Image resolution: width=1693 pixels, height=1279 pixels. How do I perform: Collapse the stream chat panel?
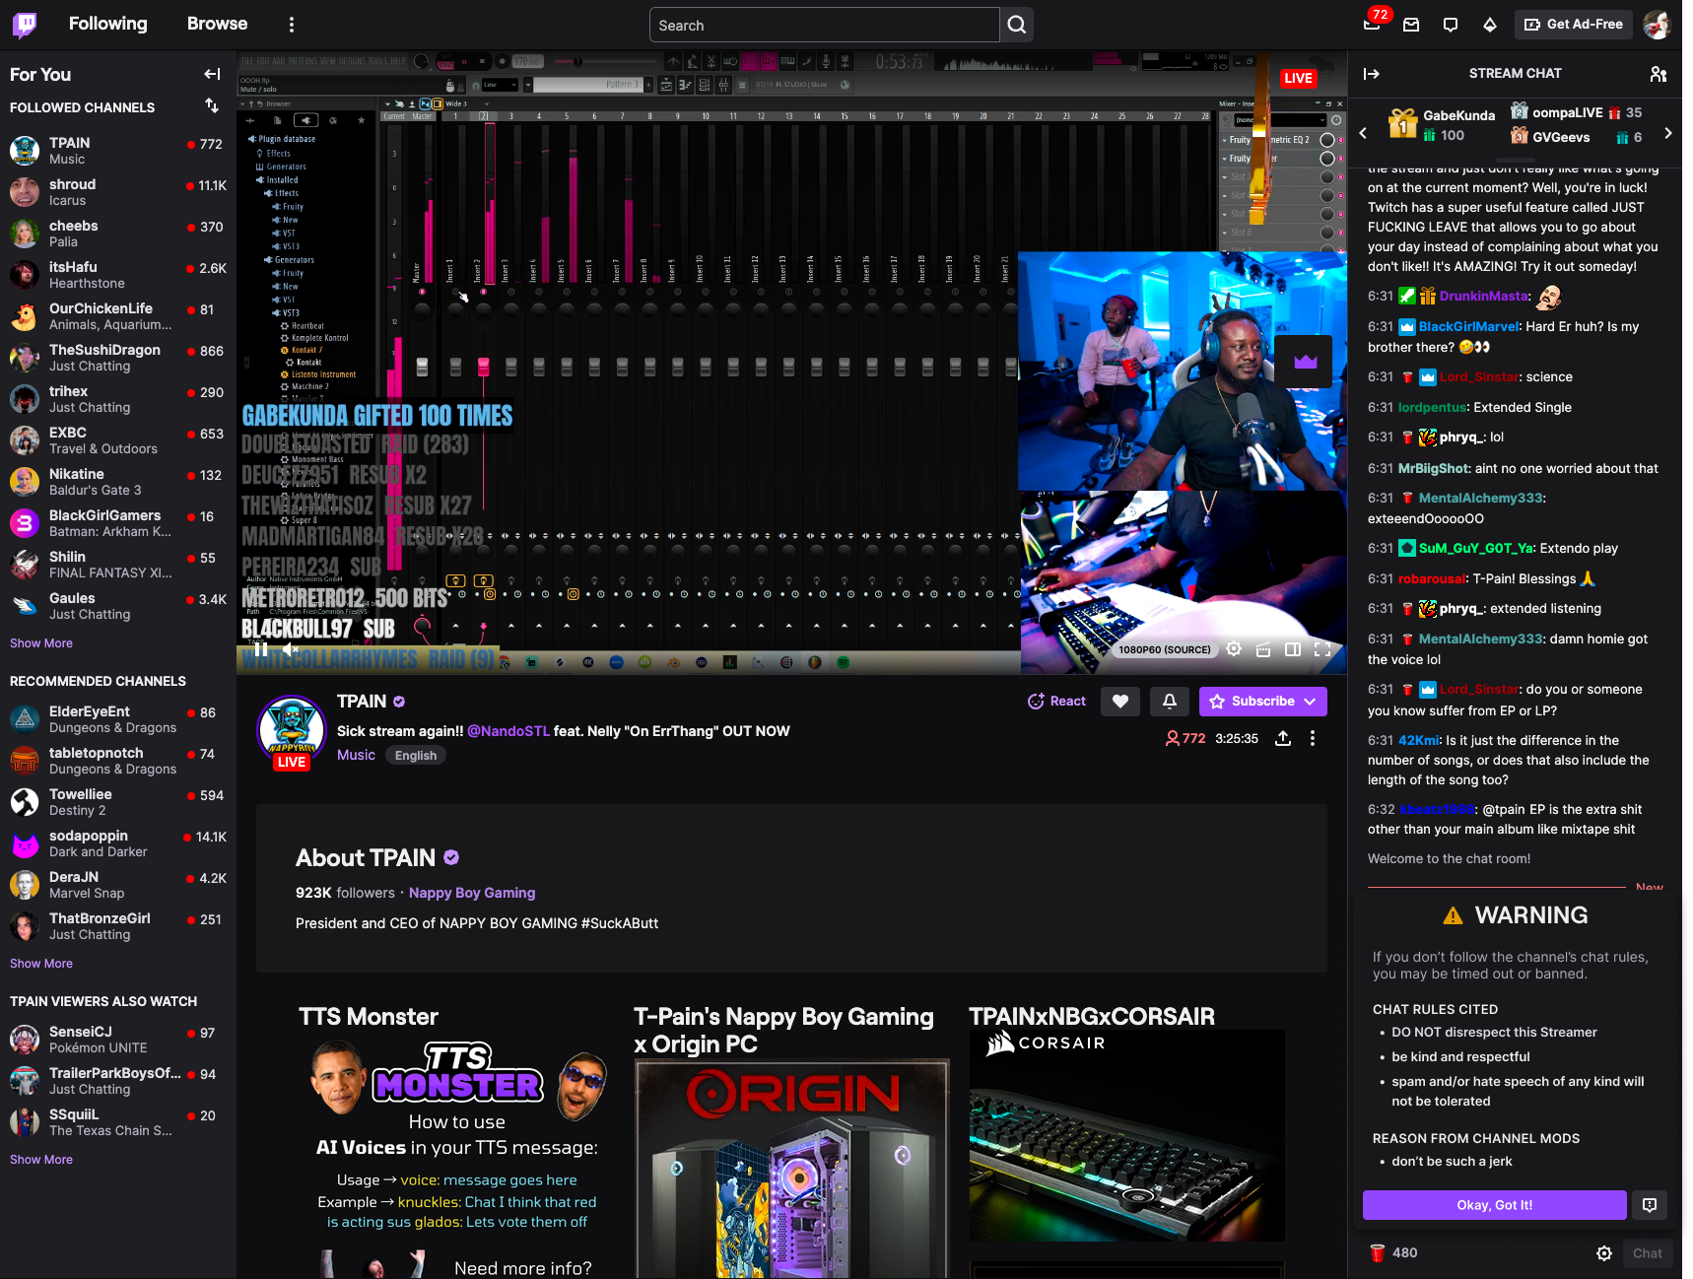coord(1372,74)
